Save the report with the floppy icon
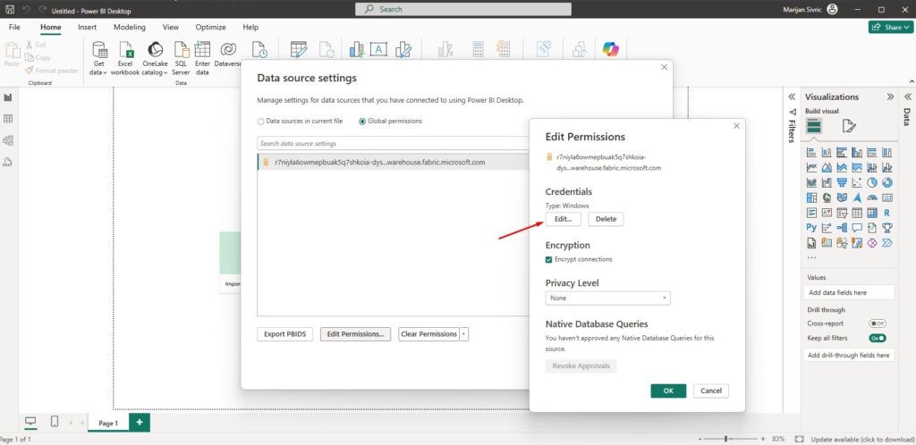Image resolution: width=916 pixels, height=445 pixels. (9, 10)
